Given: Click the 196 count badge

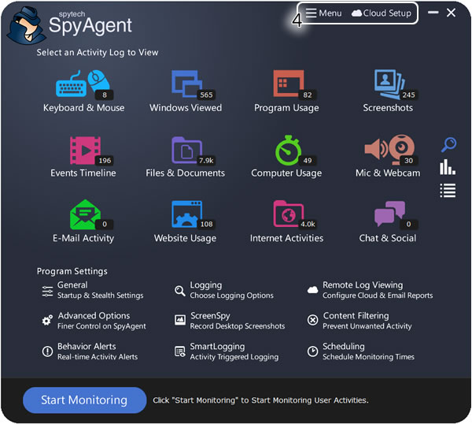Looking at the screenshot, I should (x=105, y=161).
